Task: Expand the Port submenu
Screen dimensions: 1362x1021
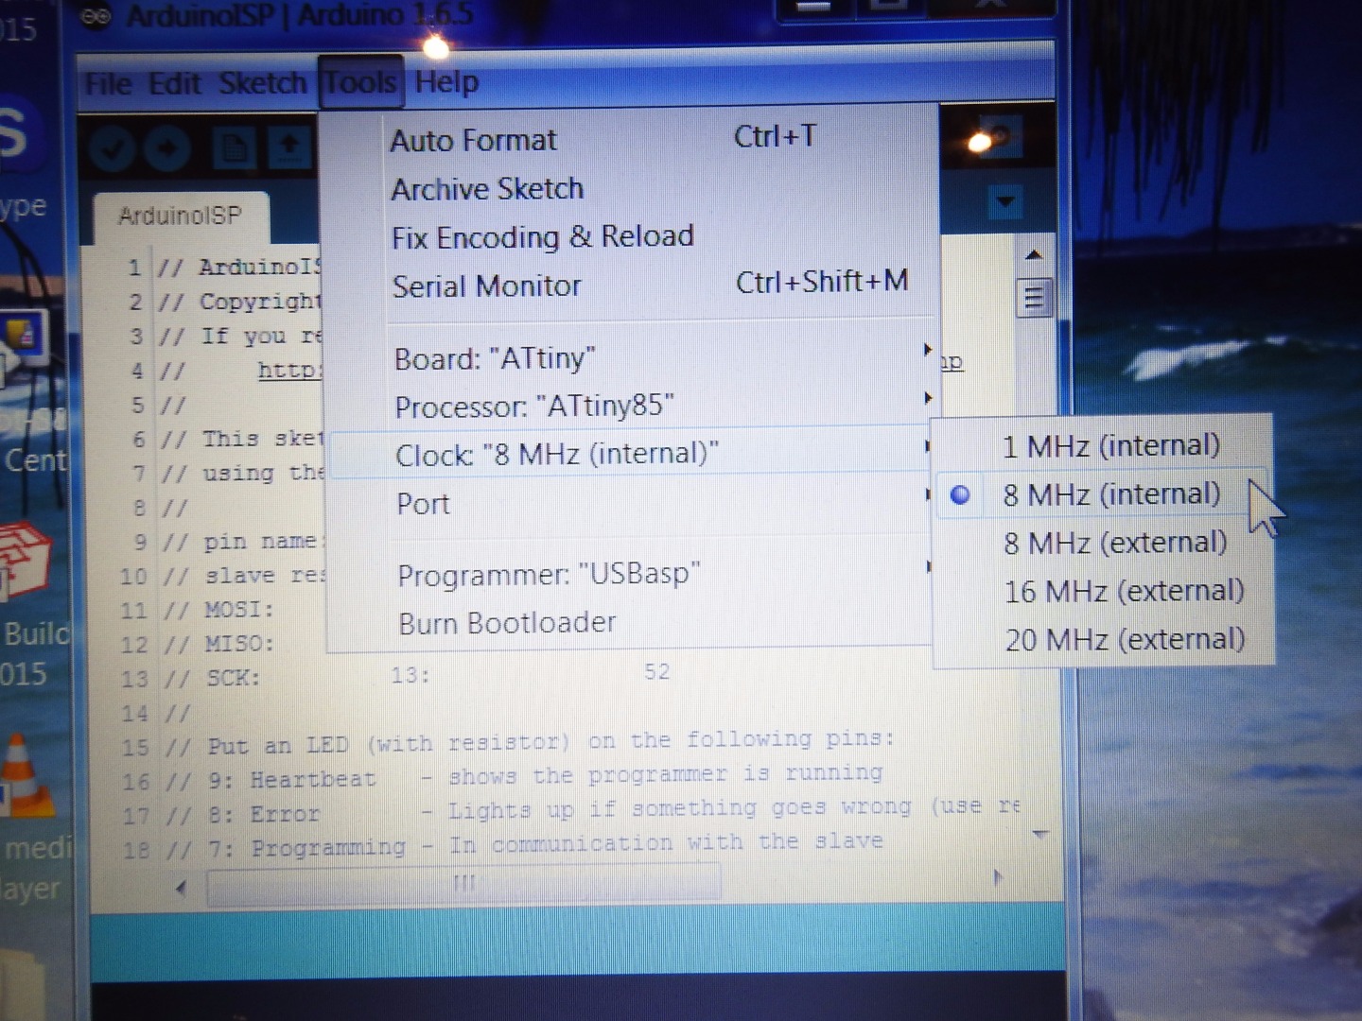Action: 632,503
